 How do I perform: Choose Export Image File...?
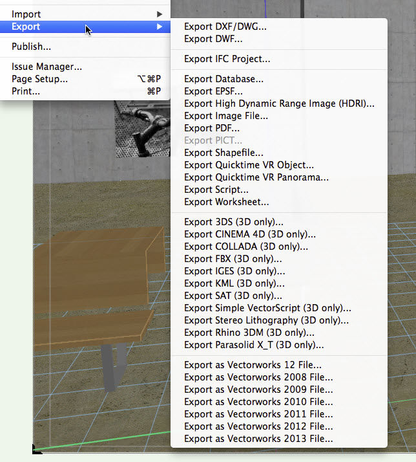pos(279,116)
